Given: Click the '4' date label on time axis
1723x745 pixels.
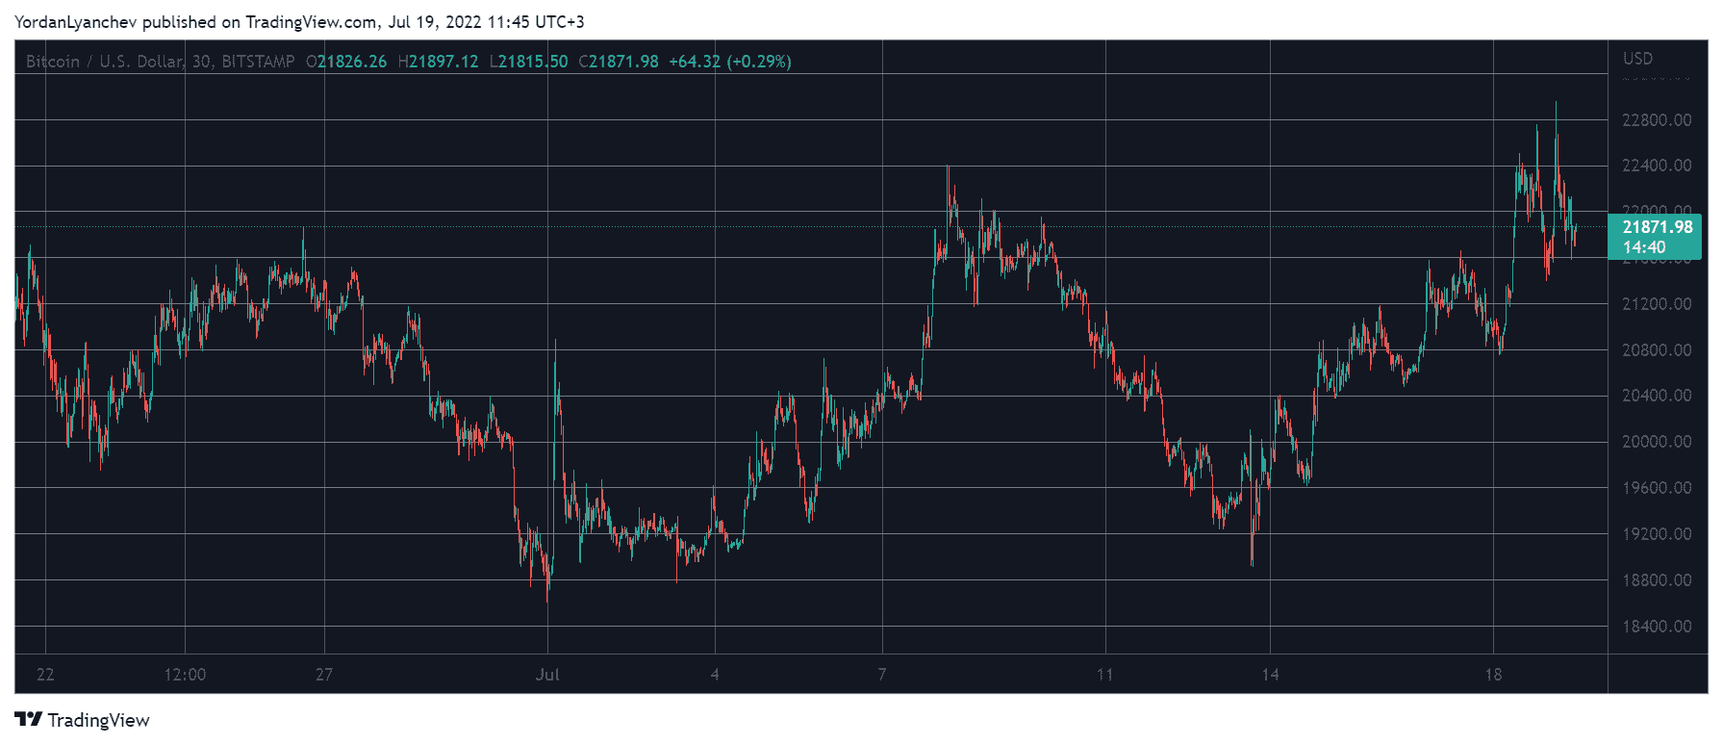Looking at the screenshot, I should click(715, 675).
